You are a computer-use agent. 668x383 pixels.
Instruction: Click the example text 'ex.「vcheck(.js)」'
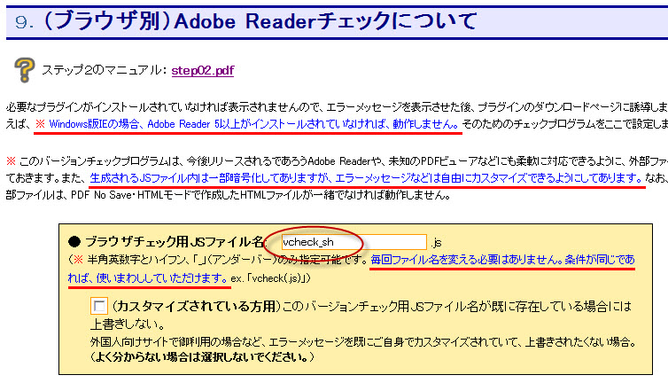(270, 278)
